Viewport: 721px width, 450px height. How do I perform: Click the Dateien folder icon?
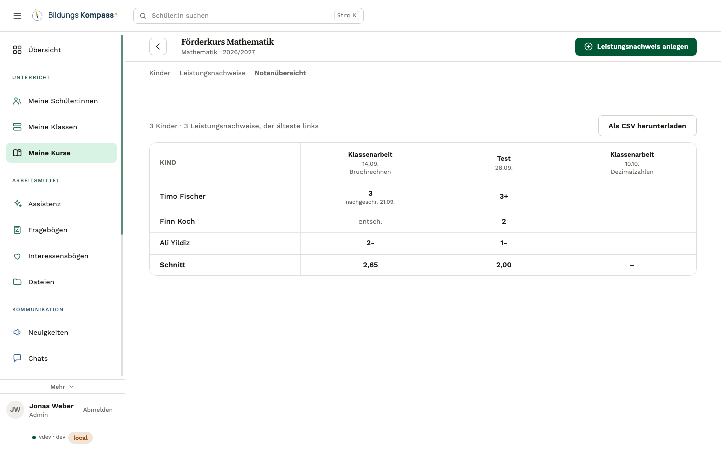(x=17, y=282)
